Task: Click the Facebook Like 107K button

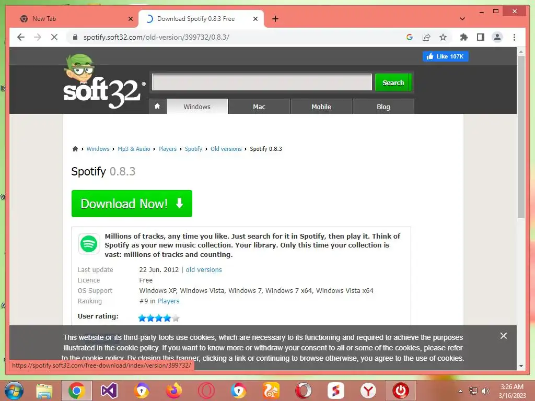Action: pos(445,56)
